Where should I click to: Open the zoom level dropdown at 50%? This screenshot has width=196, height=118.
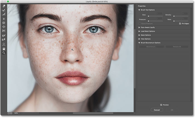[x=21, y=113]
